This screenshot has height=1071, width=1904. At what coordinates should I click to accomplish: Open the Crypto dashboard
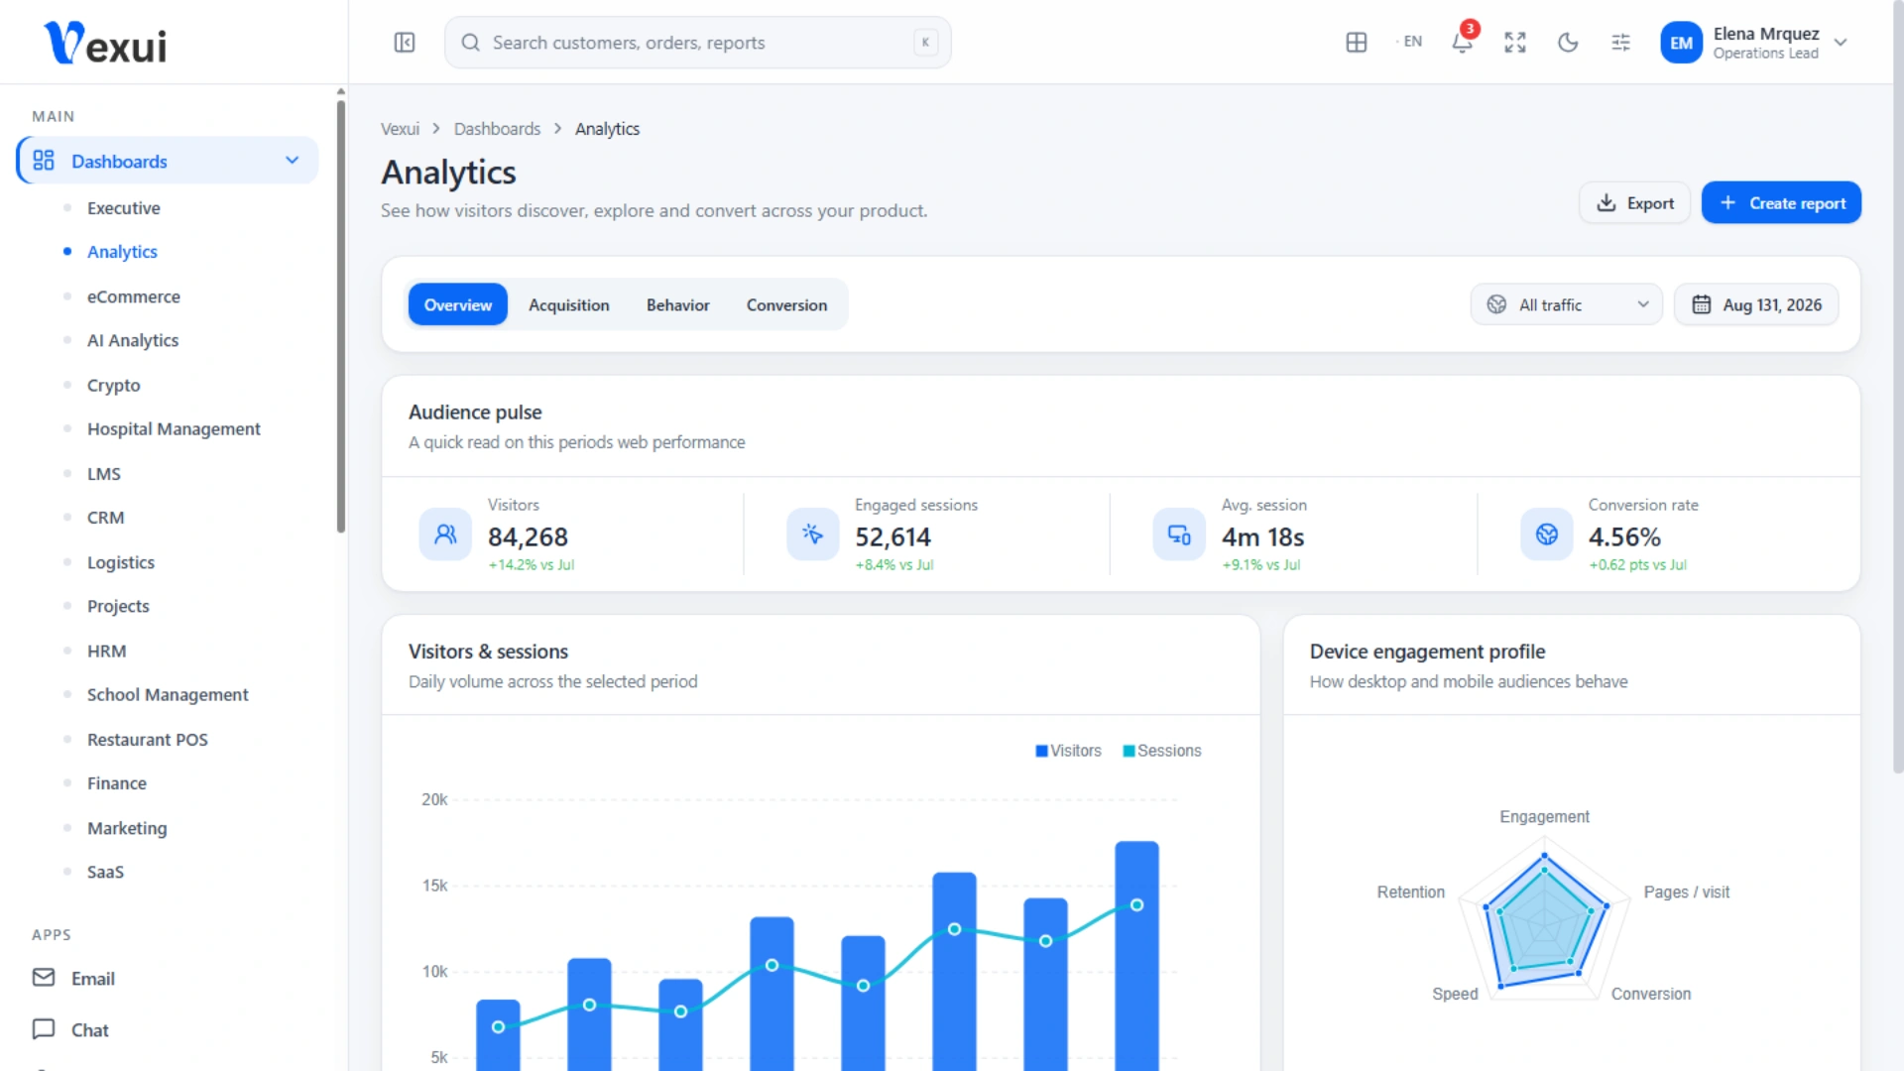[113, 385]
